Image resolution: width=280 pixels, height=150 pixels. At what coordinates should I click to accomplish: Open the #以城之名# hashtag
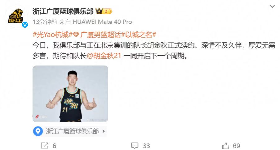[139, 34]
